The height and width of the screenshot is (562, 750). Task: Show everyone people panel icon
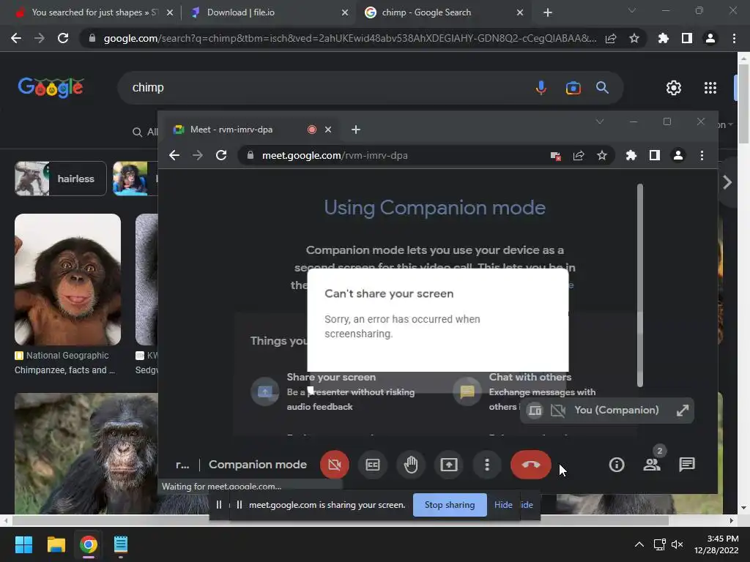[652, 465]
